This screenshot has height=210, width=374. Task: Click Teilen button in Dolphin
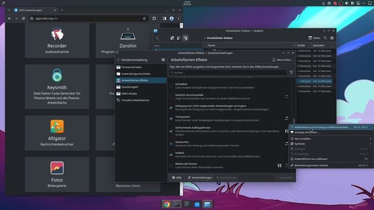point(314,38)
